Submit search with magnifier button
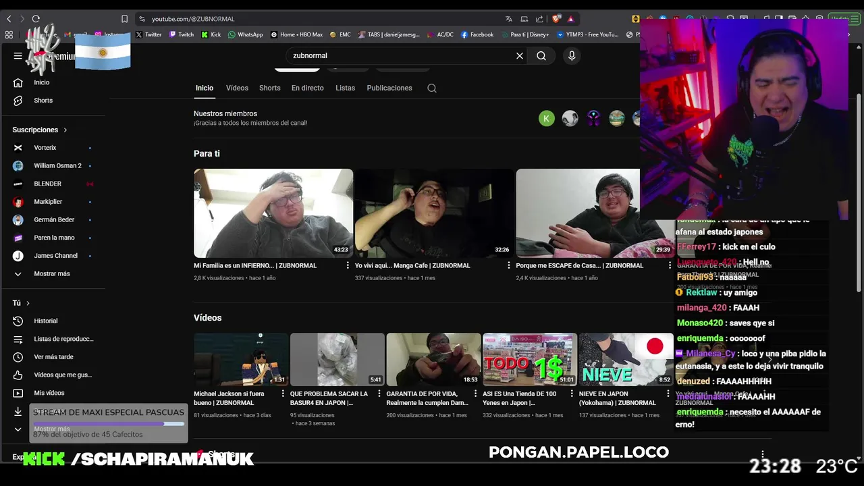The image size is (864, 486). pos(541,56)
